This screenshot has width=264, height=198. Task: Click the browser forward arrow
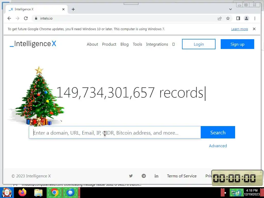coord(18,18)
